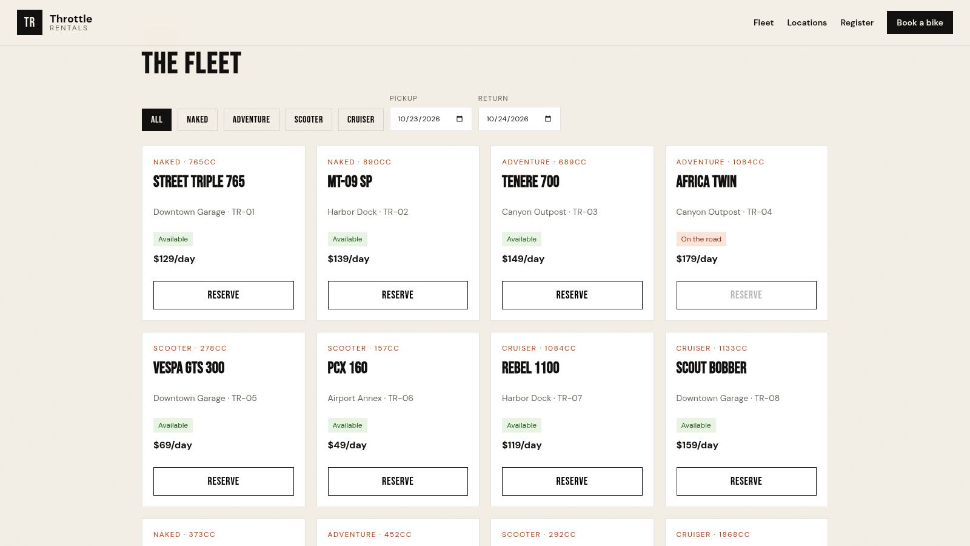
Task: Click the Book a bike button
Action: click(920, 22)
